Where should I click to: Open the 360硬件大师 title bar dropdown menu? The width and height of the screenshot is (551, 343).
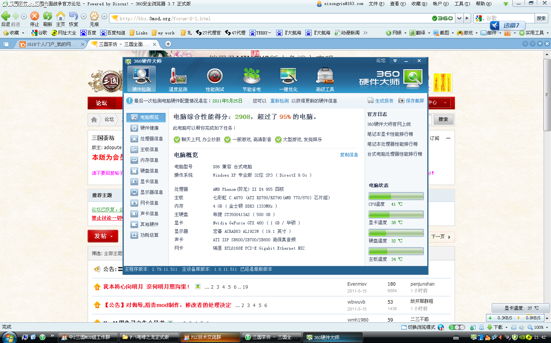(395, 61)
